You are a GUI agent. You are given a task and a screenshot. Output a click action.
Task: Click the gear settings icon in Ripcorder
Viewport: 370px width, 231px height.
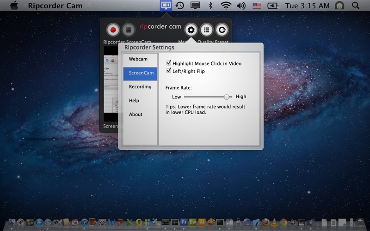tap(191, 30)
